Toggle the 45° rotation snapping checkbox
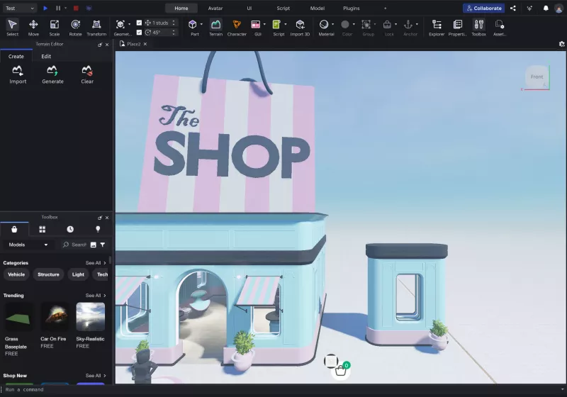 [x=139, y=32]
